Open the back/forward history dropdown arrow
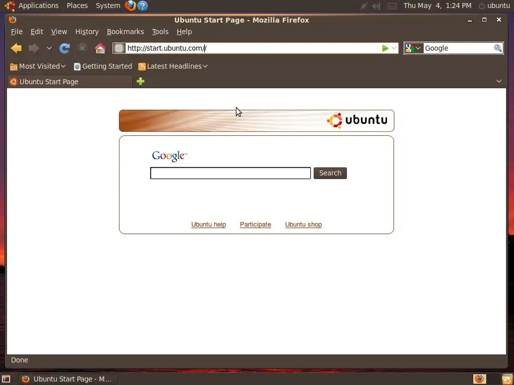 click(49, 49)
